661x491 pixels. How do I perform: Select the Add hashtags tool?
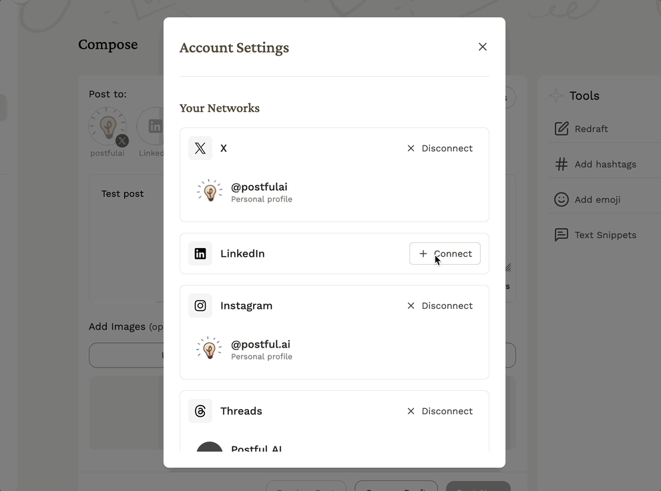coord(605,164)
